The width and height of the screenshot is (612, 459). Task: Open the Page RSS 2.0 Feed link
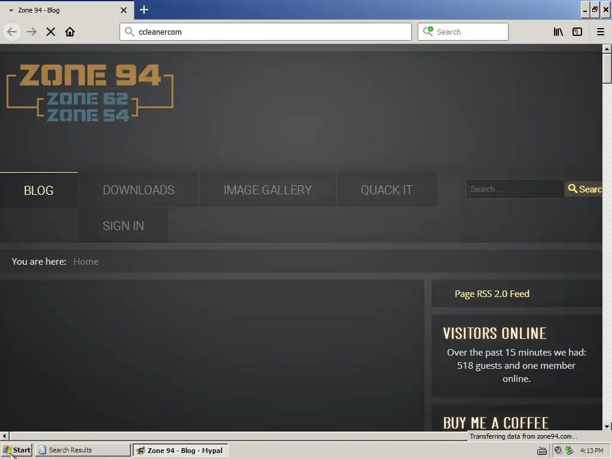click(492, 294)
